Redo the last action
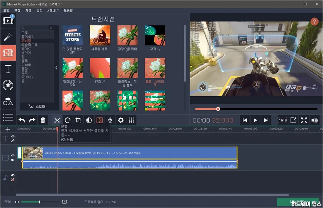The height and width of the screenshot is (208, 323). coord(32,120)
